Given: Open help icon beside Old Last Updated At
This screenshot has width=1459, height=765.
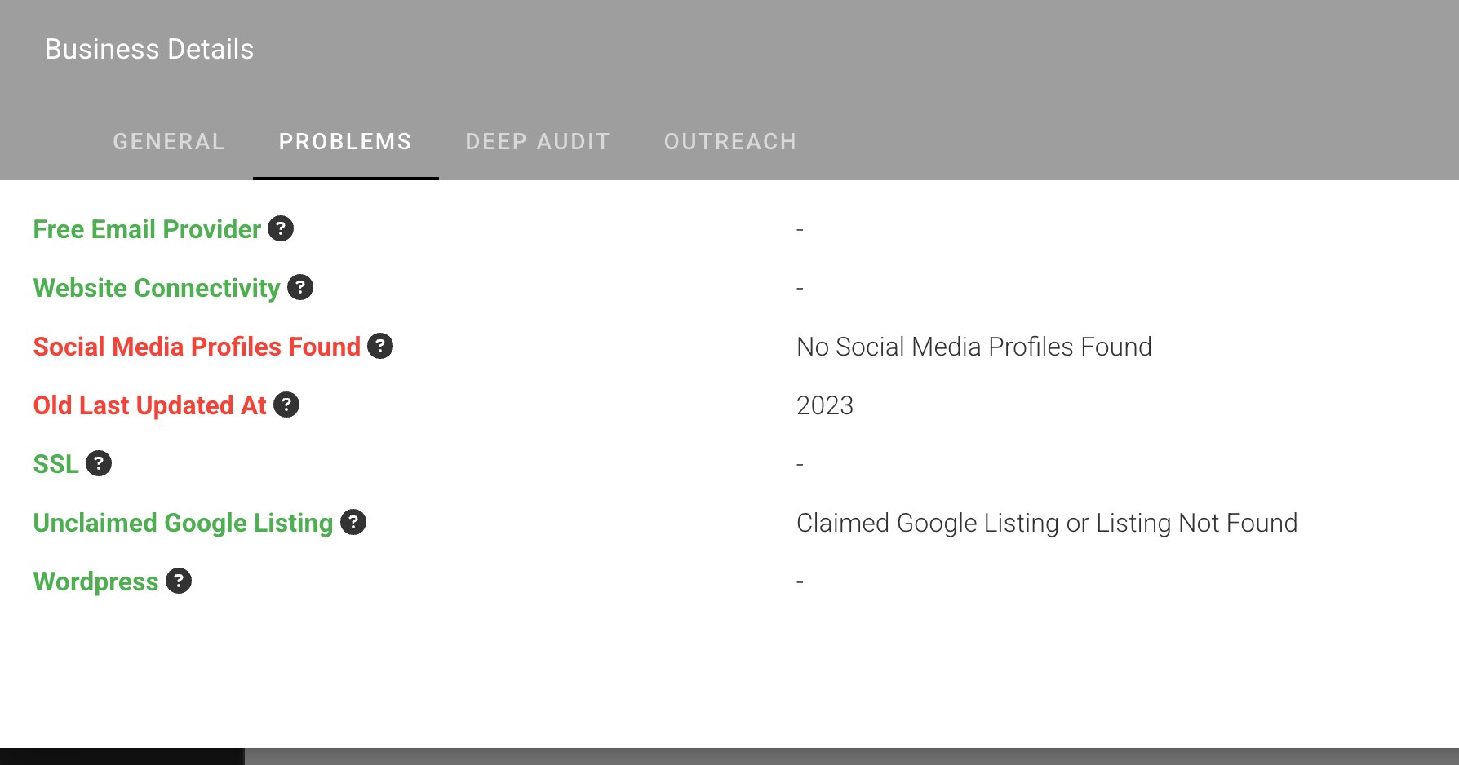Looking at the screenshot, I should click(286, 405).
